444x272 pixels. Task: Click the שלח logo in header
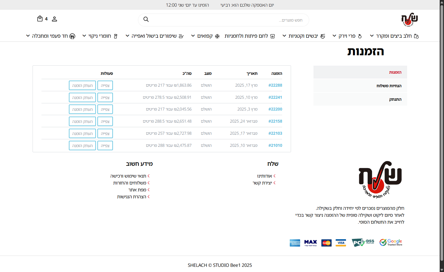click(409, 20)
